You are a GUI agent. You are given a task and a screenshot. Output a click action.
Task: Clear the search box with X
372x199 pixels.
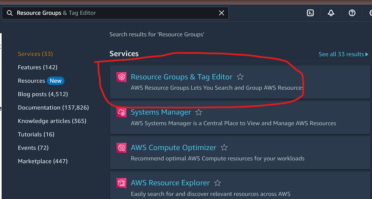click(x=221, y=13)
